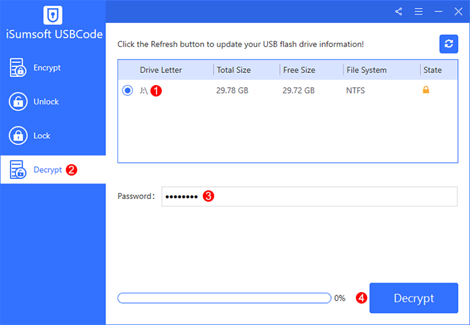This screenshot has height=325, width=470.
Task: Select the J:\ drive radio button
Action: pos(128,90)
